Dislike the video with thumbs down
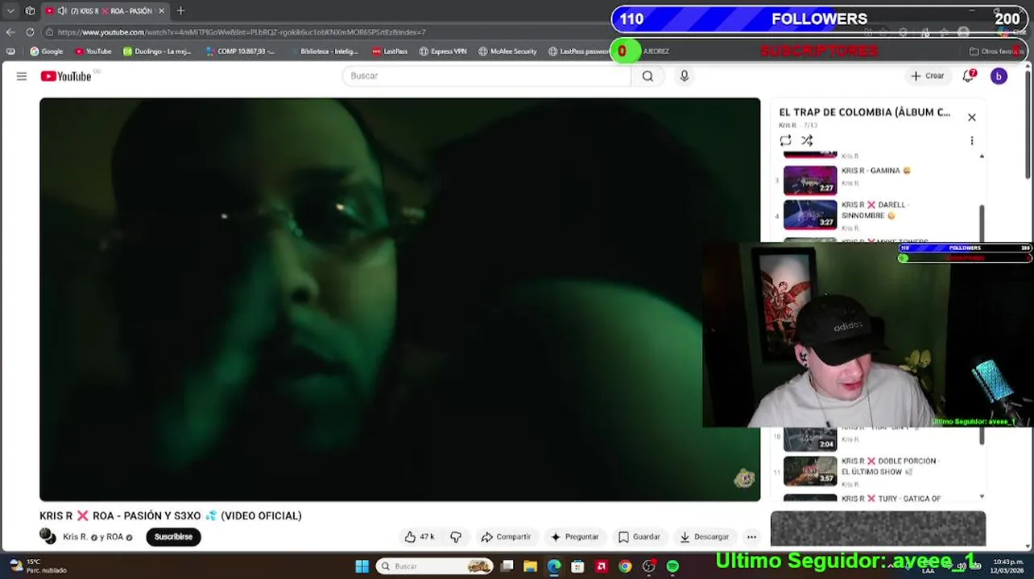 tap(456, 536)
